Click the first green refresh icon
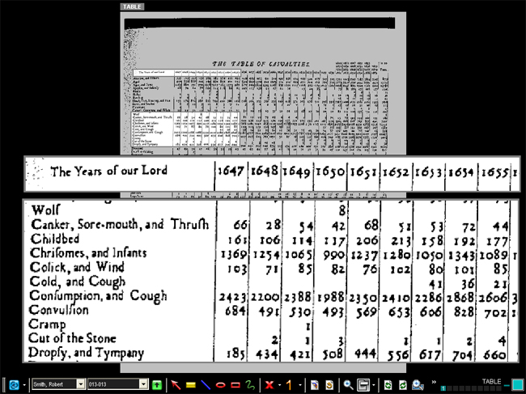Image resolution: width=526 pixels, height=394 pixels. point(388,384)
